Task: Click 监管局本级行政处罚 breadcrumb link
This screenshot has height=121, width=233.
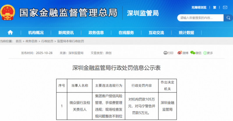Action: click(70, 41)
